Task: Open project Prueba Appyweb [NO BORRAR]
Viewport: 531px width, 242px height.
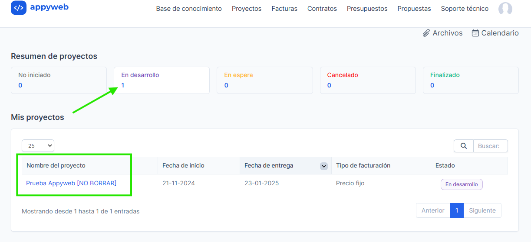Action: click(x=71, y=183)
